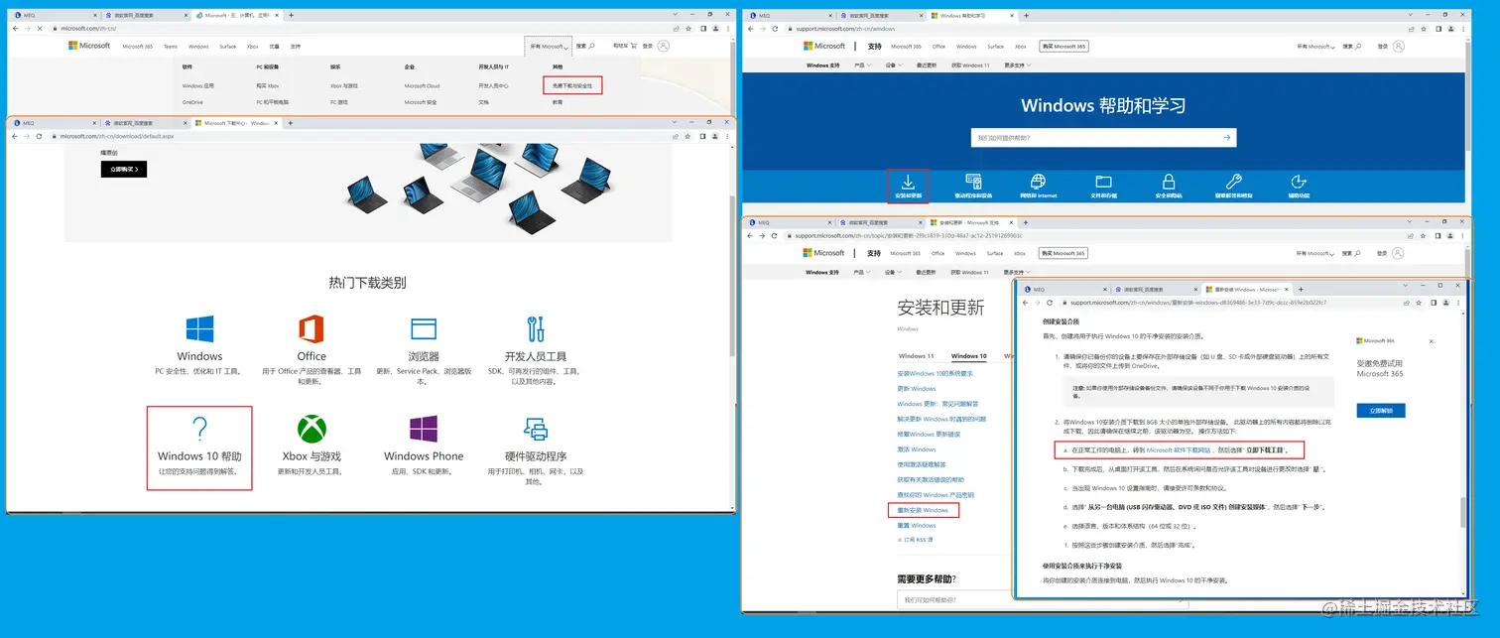Click the 硬件驱动程序 printer icon
Screen dimensions: 1500x638
[534, 427]
